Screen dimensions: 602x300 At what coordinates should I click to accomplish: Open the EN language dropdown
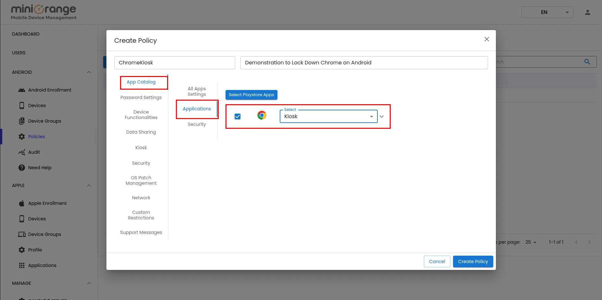(547, 12)
